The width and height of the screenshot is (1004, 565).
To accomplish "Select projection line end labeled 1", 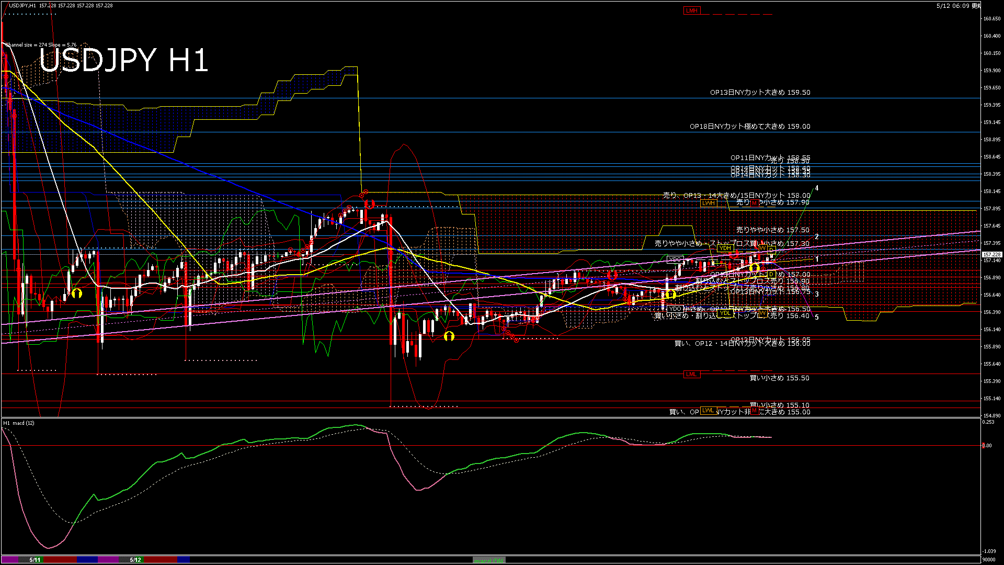I will [817, 259].
